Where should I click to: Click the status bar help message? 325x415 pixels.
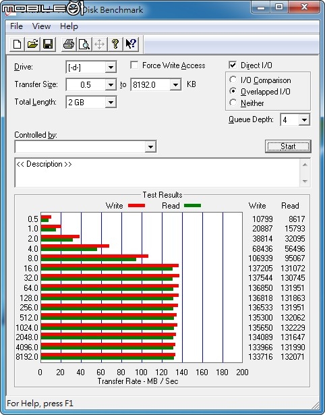click(x=40, y=404)
